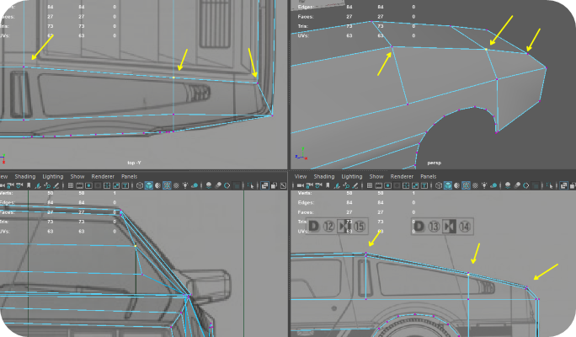
Task: Click Smooth Shade All in right lower panel
Action: click(447, 185)
